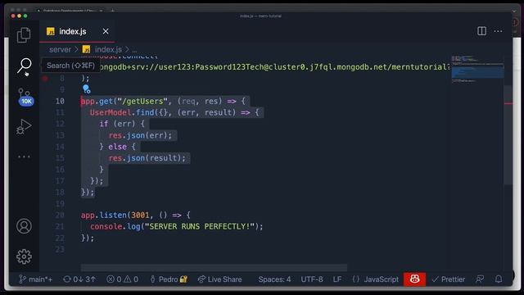
Task: Click line number 10 in gutter
Action: [60, 101]
